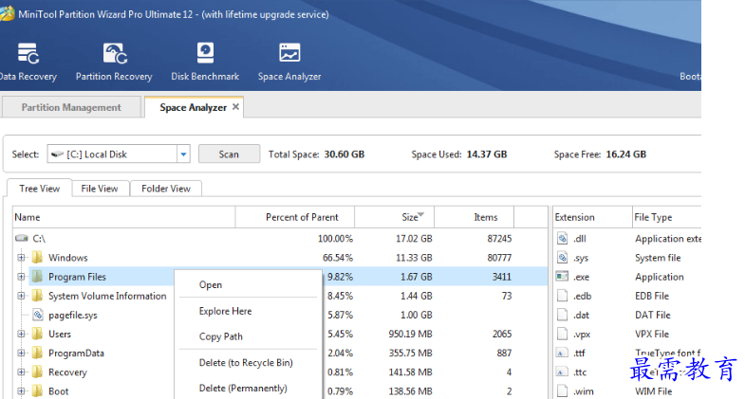Screen dimensions: 745x399
Task: Click the Scan button
Action: (x=229, y=154)
